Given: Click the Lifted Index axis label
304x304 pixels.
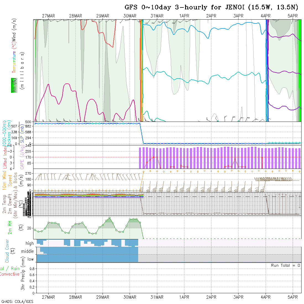Looking at the screenshot, I should (5, 157).
